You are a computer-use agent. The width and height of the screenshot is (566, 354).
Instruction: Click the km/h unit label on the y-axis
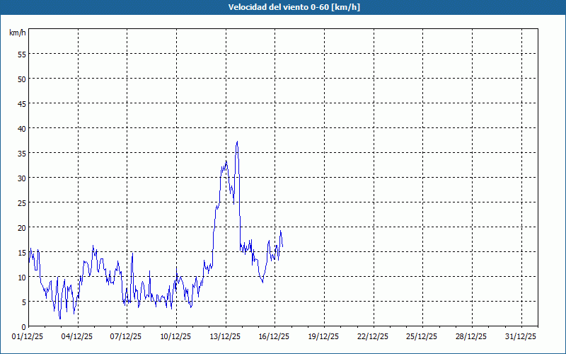(x=17, y=33)
